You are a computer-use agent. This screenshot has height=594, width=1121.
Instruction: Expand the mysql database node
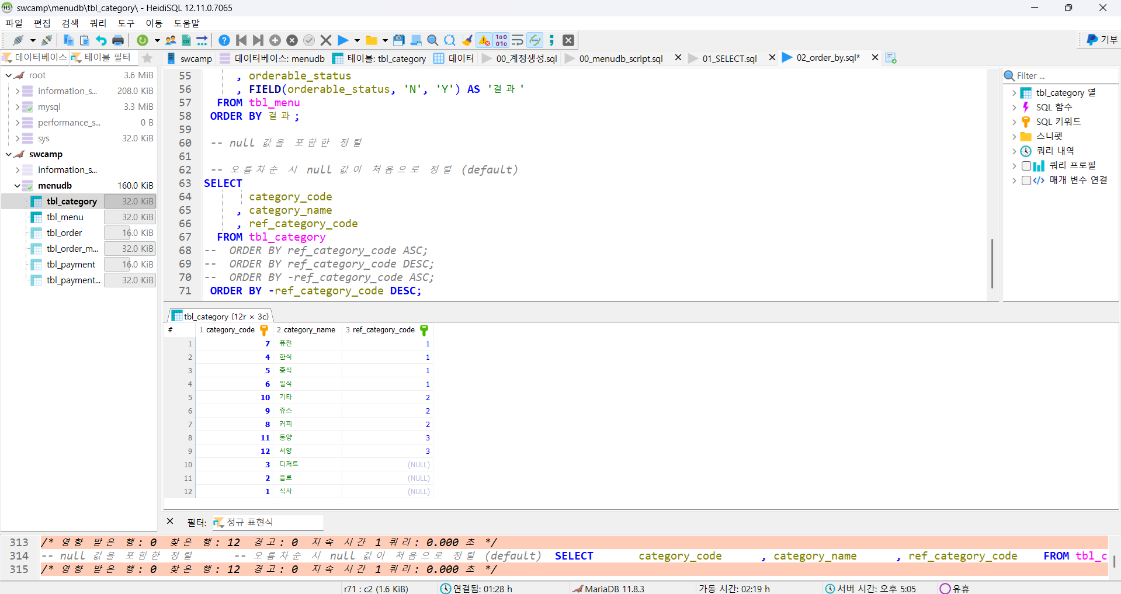click(x=17, y=107)
